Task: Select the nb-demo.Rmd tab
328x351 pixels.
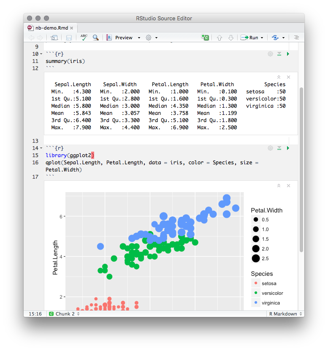Action: tap(52, 28)
